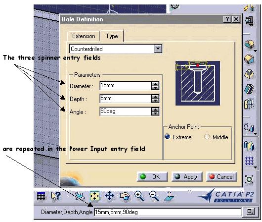The image size is (262, 222).
Task: Select the Normal View icon
Action: pyautogui.click(x=169, y=196)
